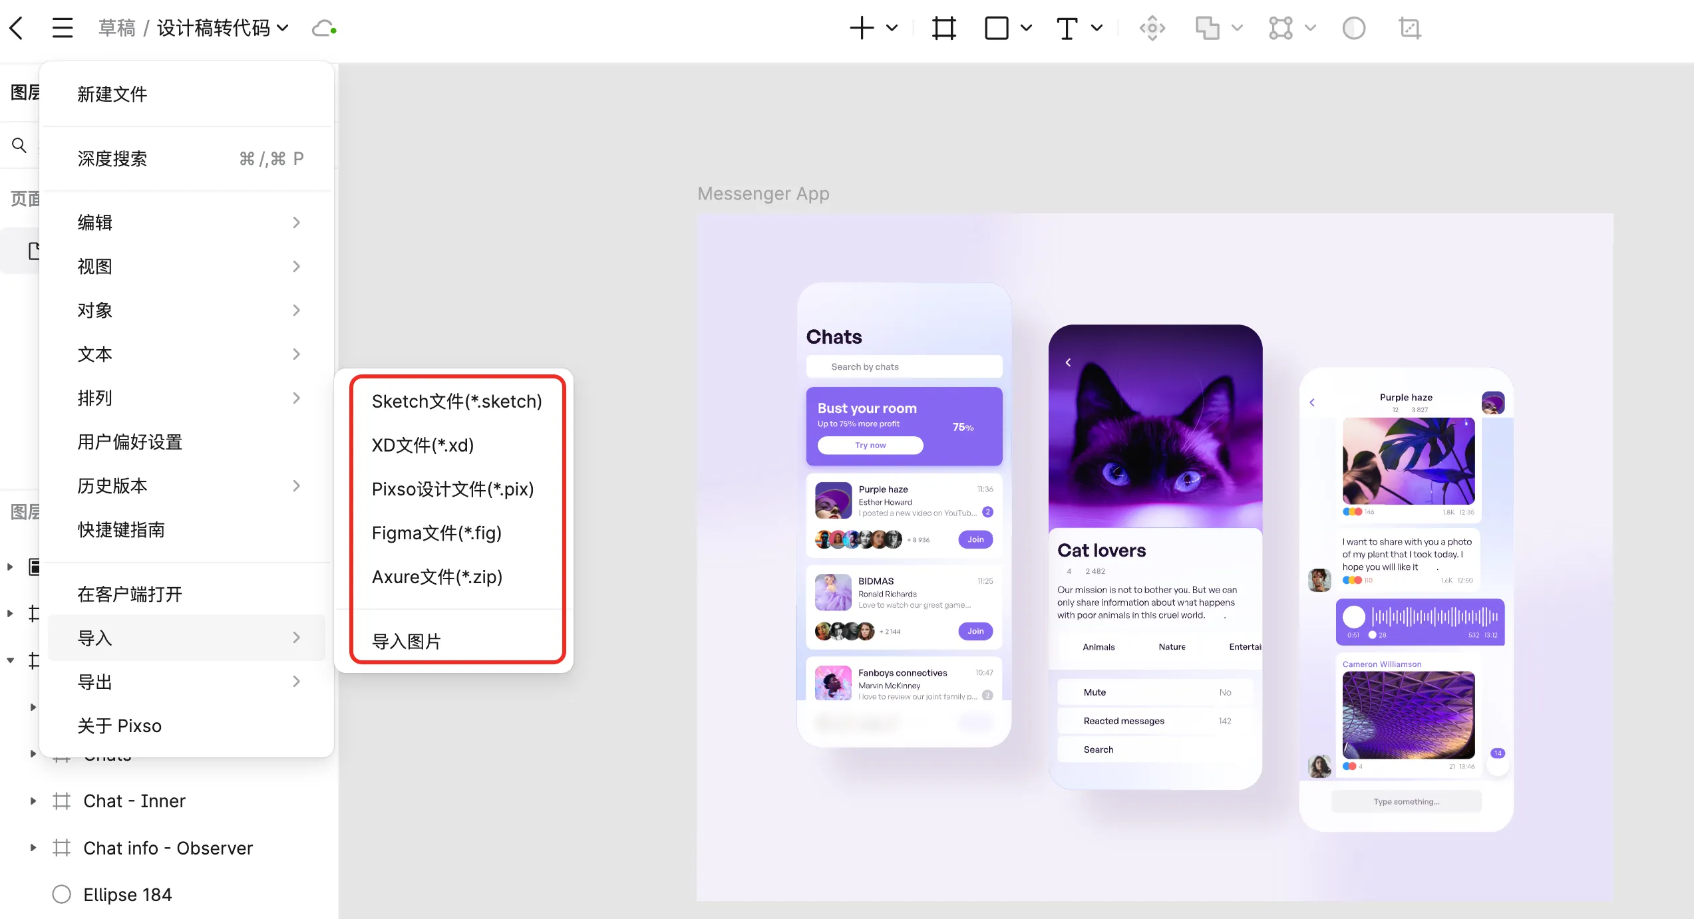Open the hamburger main menu icon
Viewport: 1694px width, 919px height.
coord(63,28)
